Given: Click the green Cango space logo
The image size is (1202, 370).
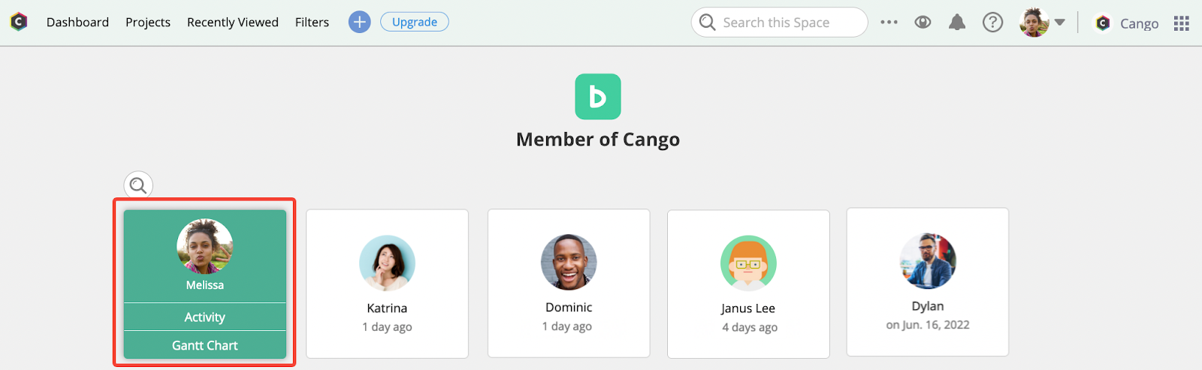Looking at the screenshot, I should pos(598,97).
